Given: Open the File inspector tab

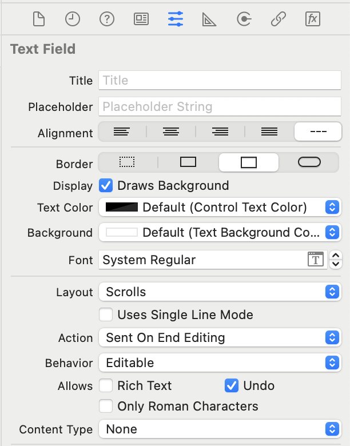Looking at the screenshot, I should pos(38,19).
